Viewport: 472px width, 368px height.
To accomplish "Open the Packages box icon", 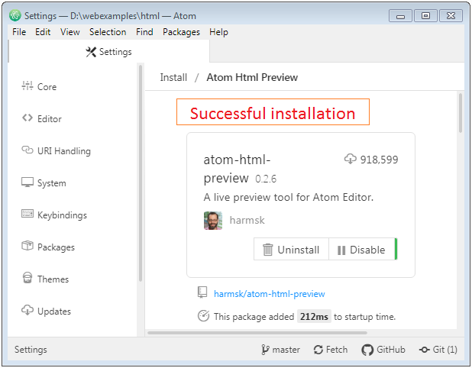I will [x=27, y=246].
